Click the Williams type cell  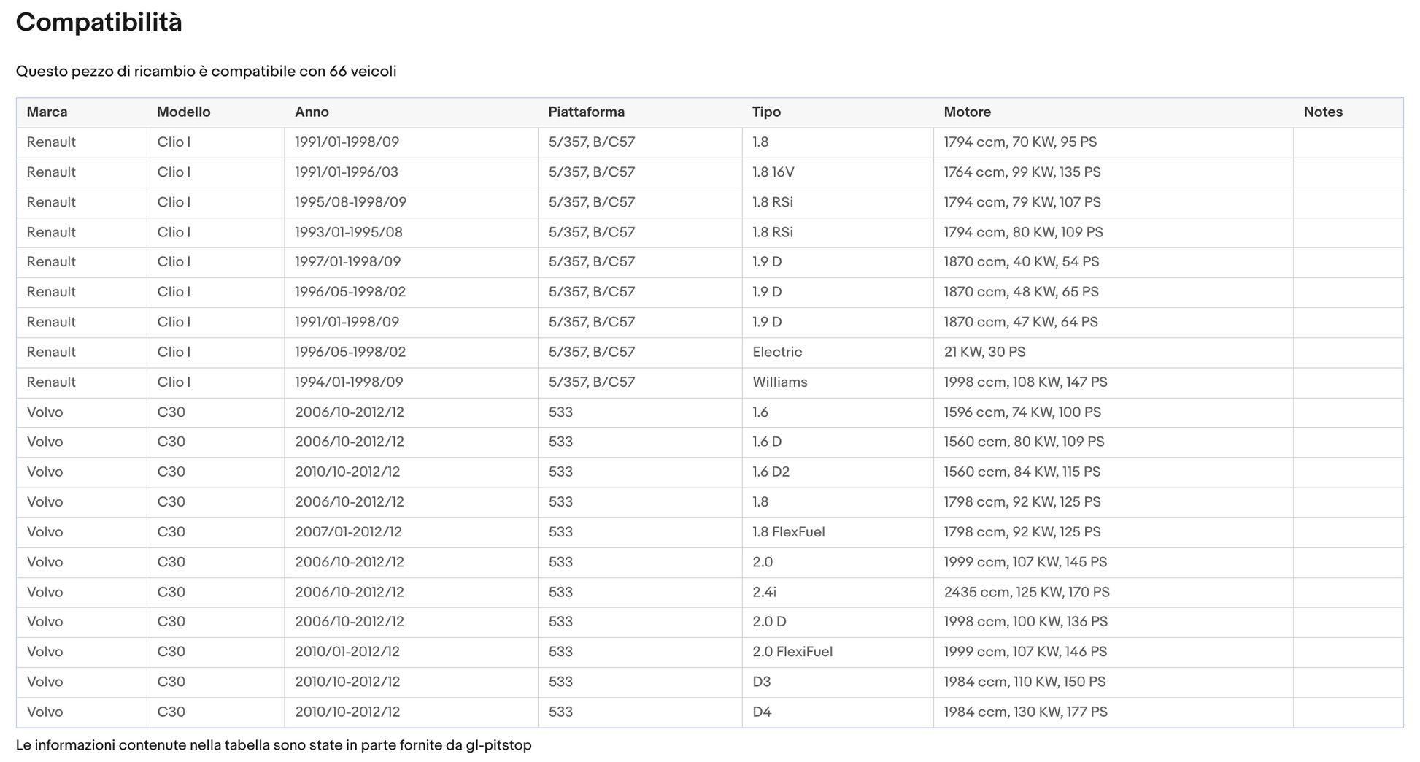838,382
